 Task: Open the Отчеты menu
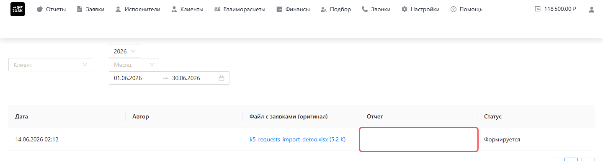(51, 9)
